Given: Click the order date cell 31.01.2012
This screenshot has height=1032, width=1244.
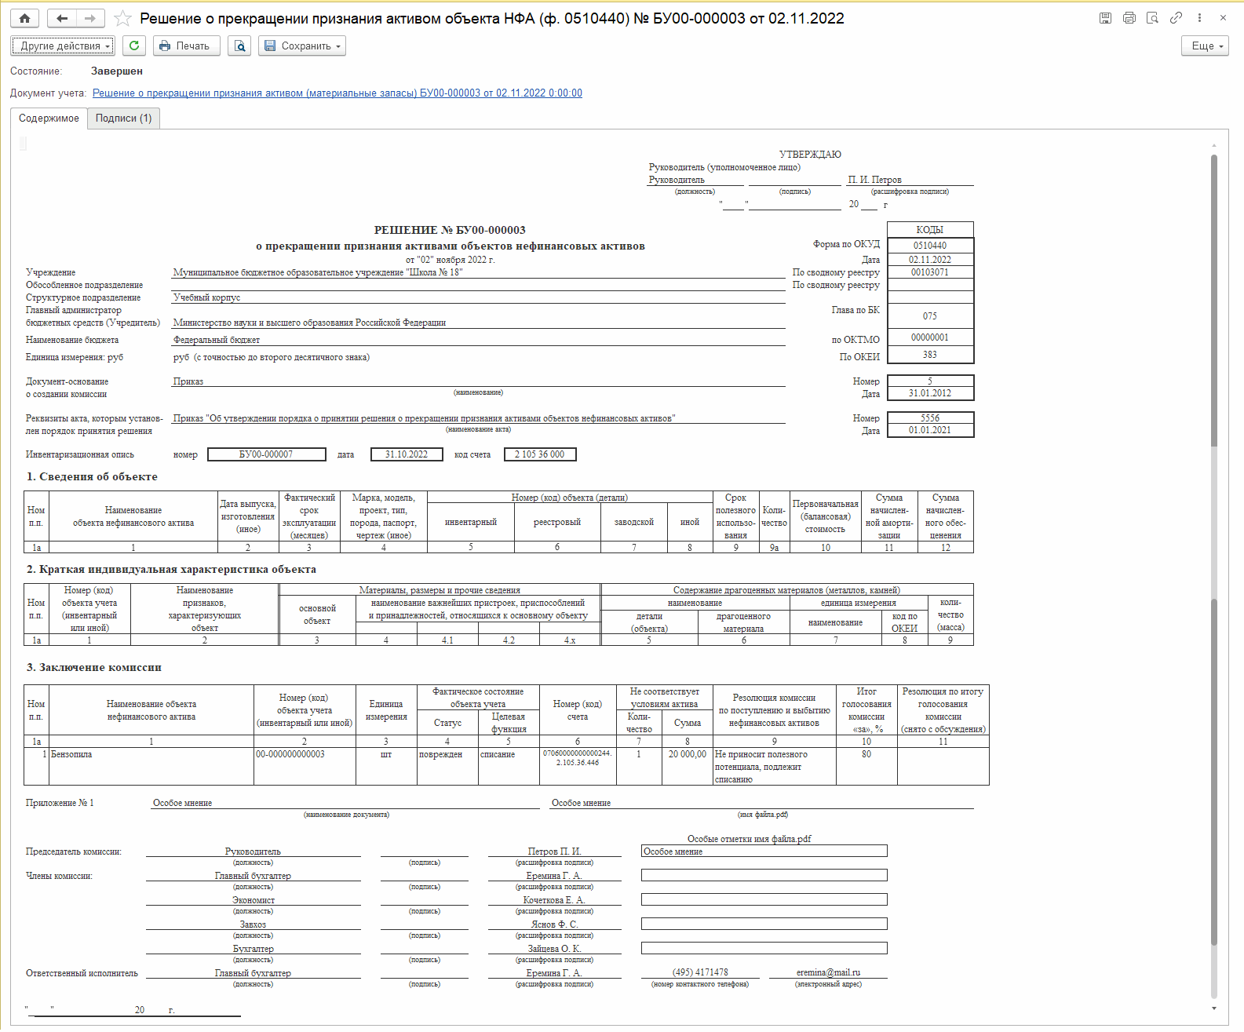Looking at the screenshot, I should tap(930, 393).
